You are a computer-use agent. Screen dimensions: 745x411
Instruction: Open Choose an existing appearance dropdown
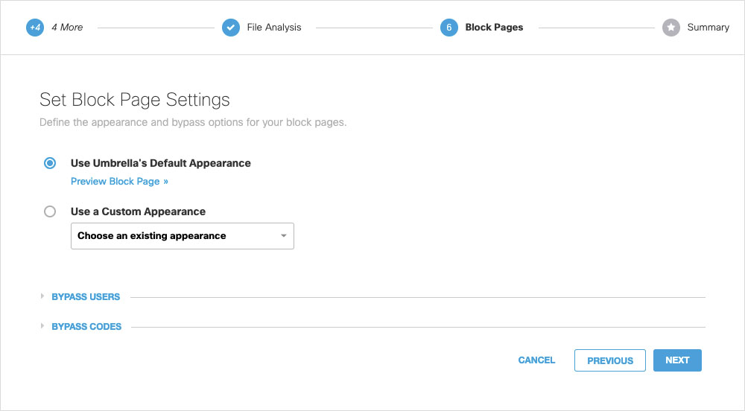[183, 236]
